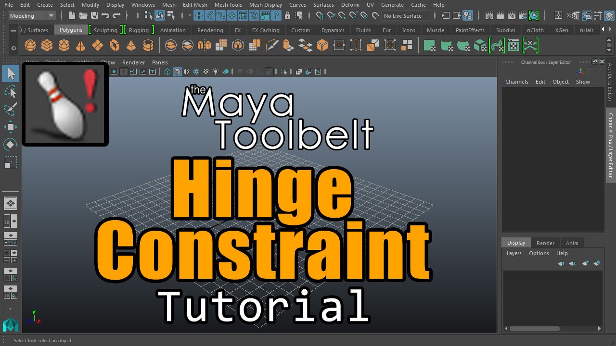Create a polygon cone from the shelf
Image resolution: width=616 pixels, height=346 pixels.
pyautogui.click(x=81, y=46)
